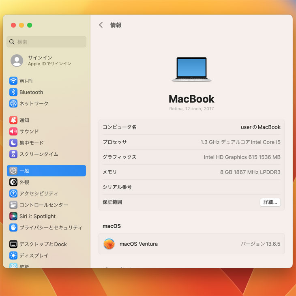Select サウンド label in sidebar
The width and height of the screenshot is (296, 296).
29,131
